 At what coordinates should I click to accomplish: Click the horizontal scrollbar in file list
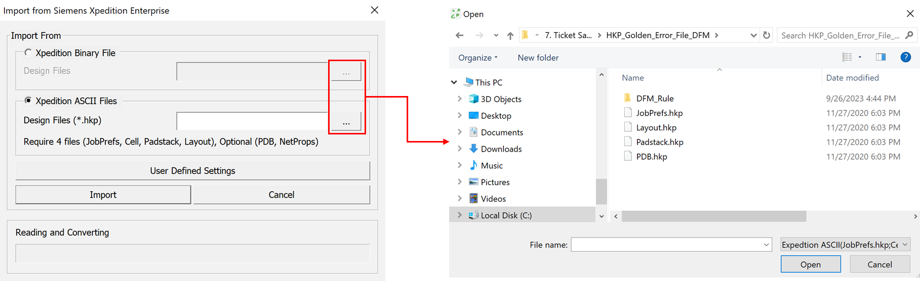point(714,216)
